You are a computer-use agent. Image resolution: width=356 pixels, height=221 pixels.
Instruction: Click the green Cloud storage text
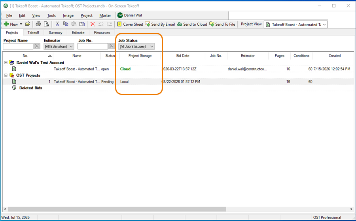click(x=125, y=69)
